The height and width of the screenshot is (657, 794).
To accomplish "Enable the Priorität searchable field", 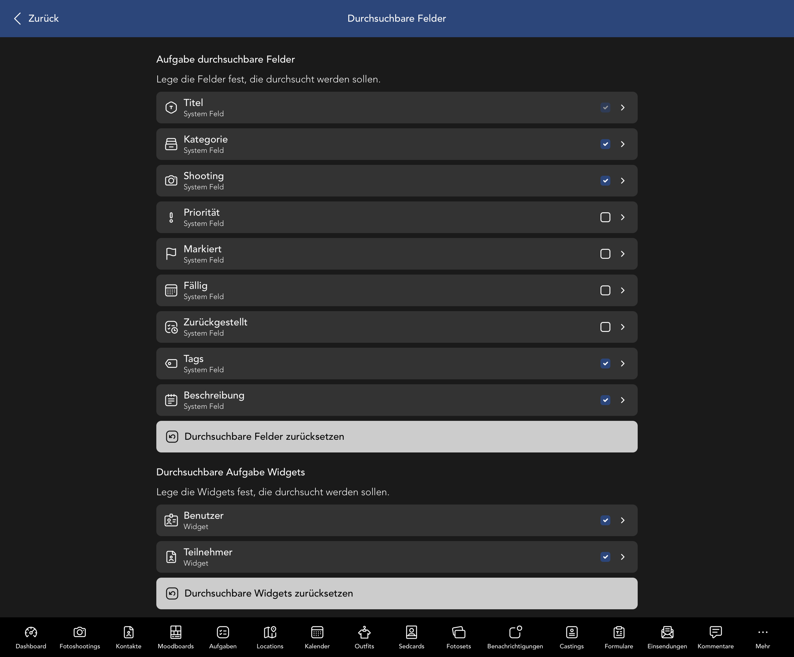I will [x=605, y=217].
